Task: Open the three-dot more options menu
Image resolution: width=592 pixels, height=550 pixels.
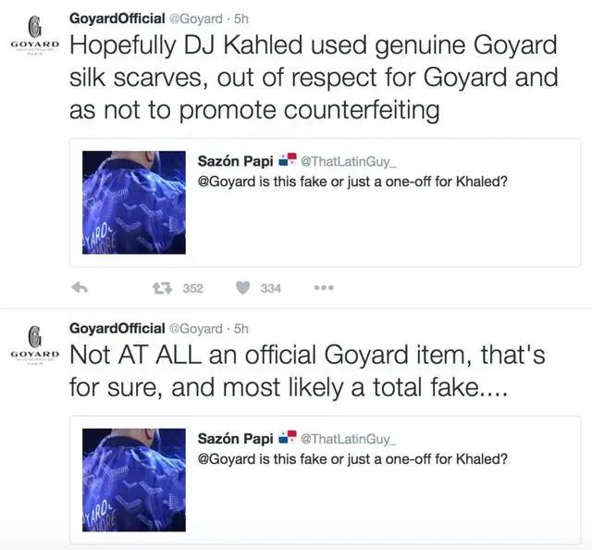Action: point(323,288)
